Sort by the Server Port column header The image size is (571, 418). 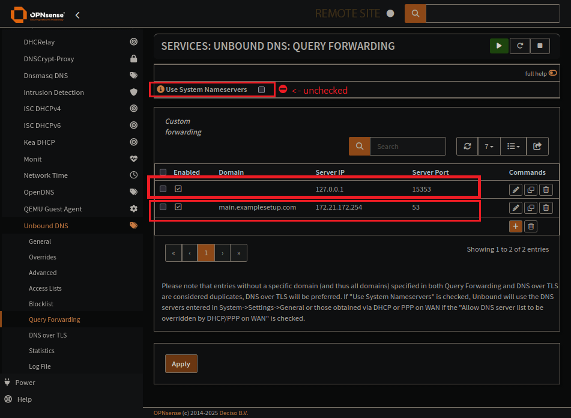(x=431, y=172)
